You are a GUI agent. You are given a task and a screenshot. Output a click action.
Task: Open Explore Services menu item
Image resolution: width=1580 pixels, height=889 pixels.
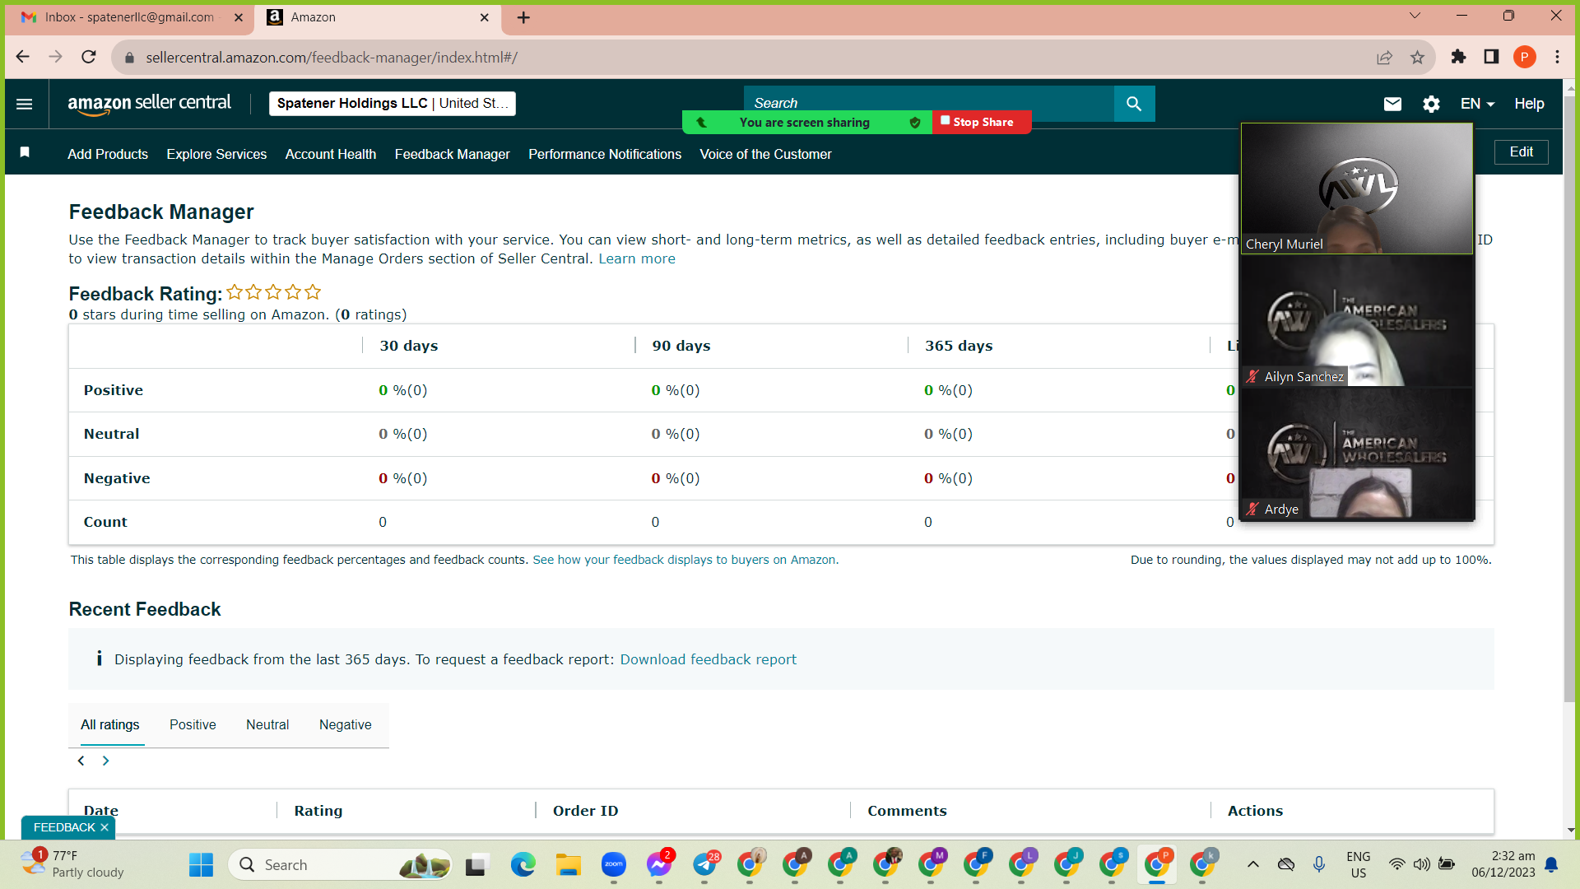click(216, 154)
